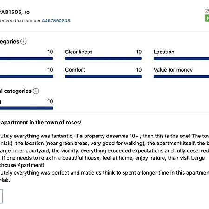Image resolution: width=209 pixels, height=209 pixels.
Task: Click the Cleanliness score value 10
Action: pos(139,52)
